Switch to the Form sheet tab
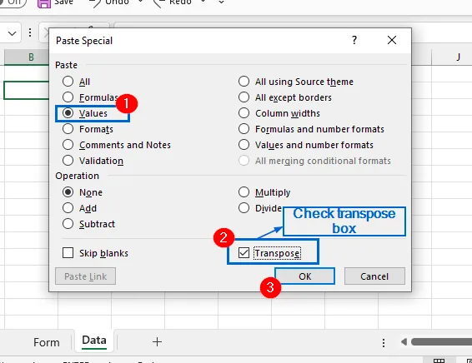 click(x=47, y=342)
